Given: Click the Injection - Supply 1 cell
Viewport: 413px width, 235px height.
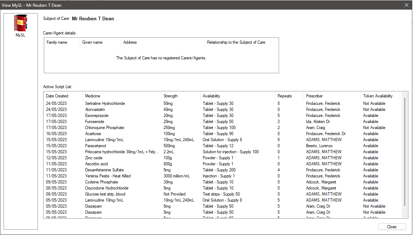Looking at the screenshot, I should [219, 176].
